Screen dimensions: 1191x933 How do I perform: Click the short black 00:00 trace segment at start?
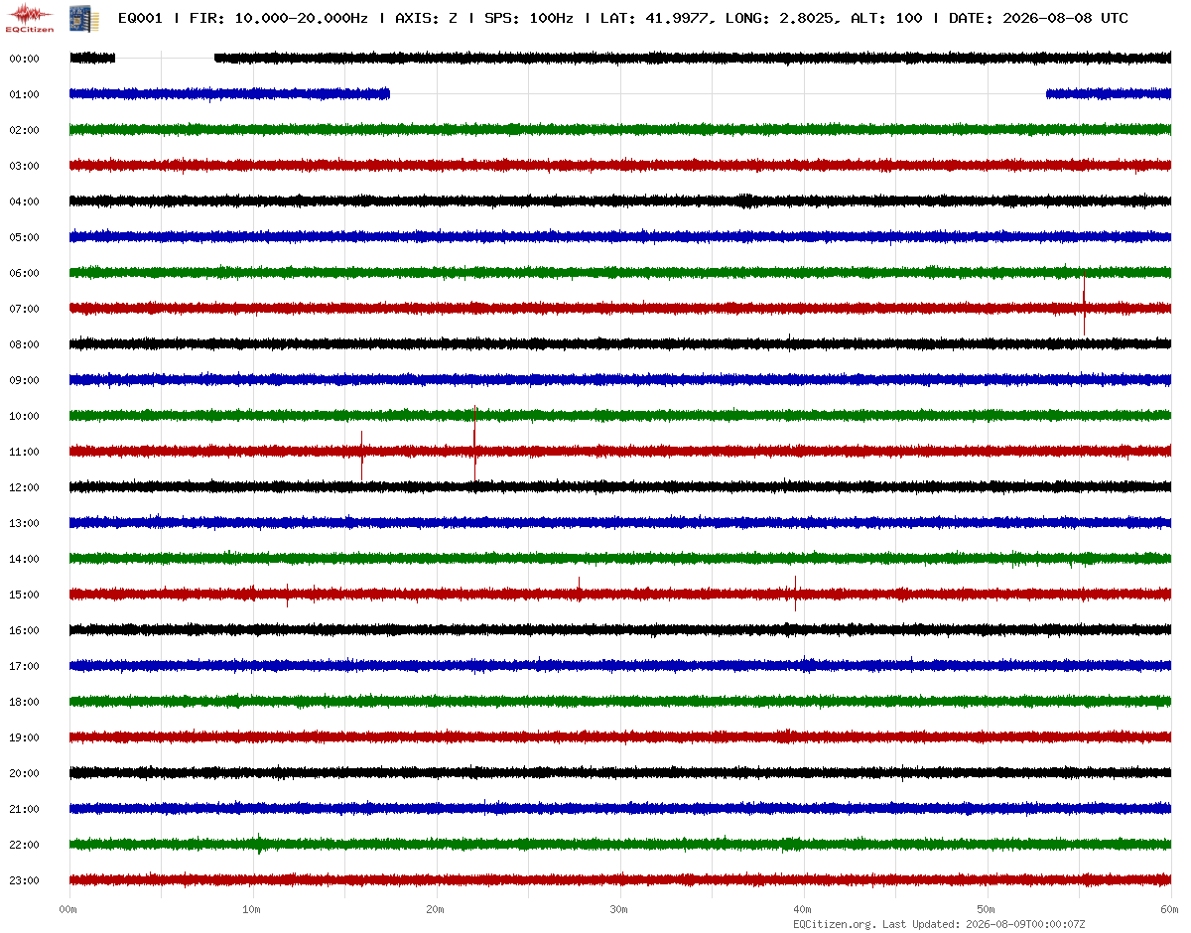coord(92,59)
